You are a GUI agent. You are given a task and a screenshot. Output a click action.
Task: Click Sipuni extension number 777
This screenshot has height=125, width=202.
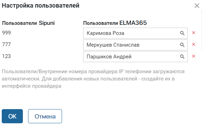[x=7, y=45]
